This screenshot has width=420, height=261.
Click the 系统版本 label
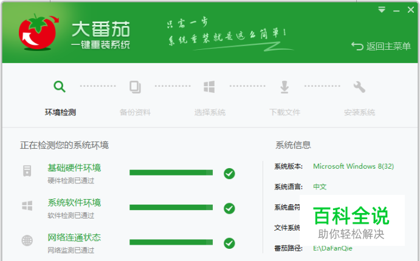[288, 166]
